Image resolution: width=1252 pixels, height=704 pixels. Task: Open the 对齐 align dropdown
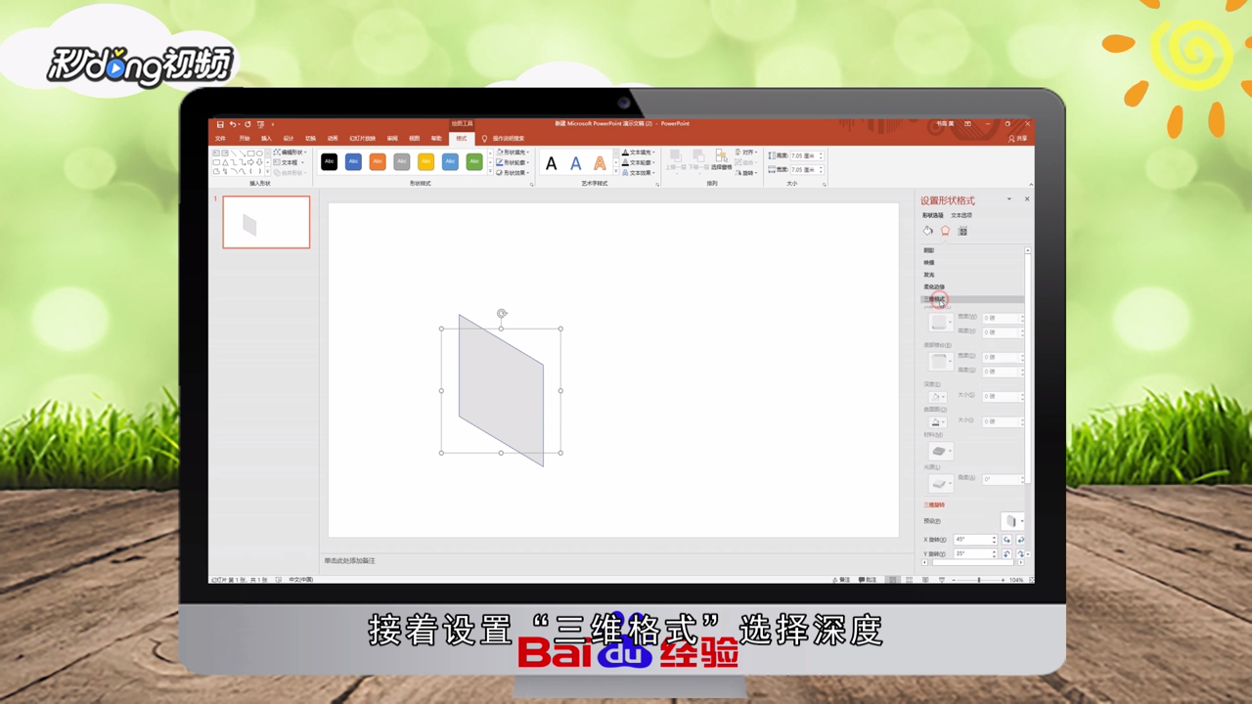748,153
